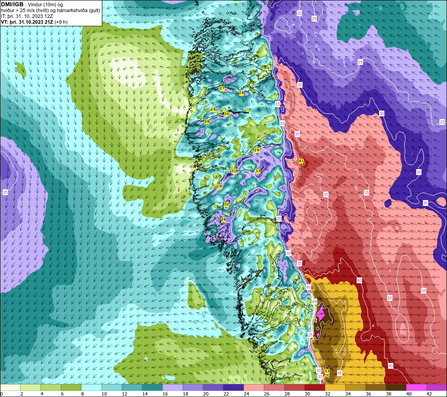Click the dark indigo 22–24 m/s swatch
Viewport: 447px width, 397px height.
click(233, 387)
